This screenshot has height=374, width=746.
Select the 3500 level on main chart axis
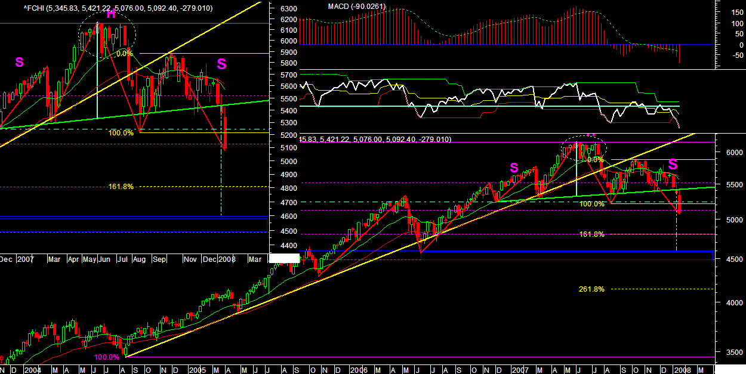(x=733, y=353)
